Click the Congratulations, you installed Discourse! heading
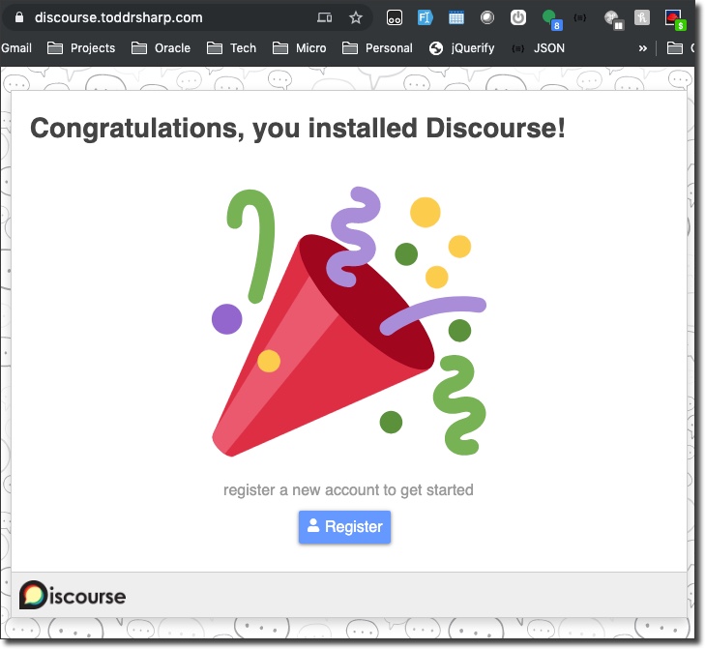705x649 pixels. click(x=297, y=129)
